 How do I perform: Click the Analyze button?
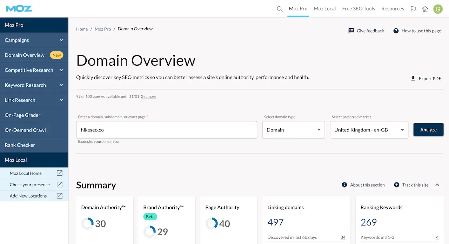428,130
